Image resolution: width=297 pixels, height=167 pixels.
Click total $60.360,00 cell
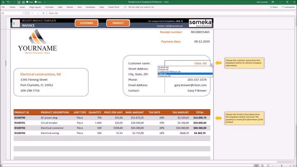(x=200, y=128)
